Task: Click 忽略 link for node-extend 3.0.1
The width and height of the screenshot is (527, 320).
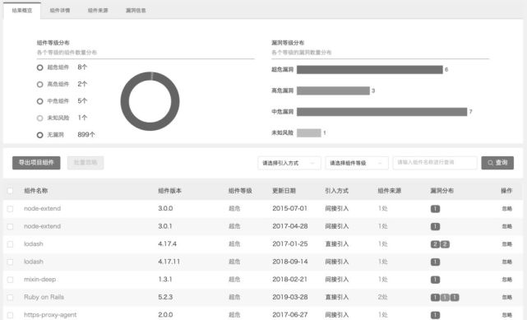Action: coord(506,226)
